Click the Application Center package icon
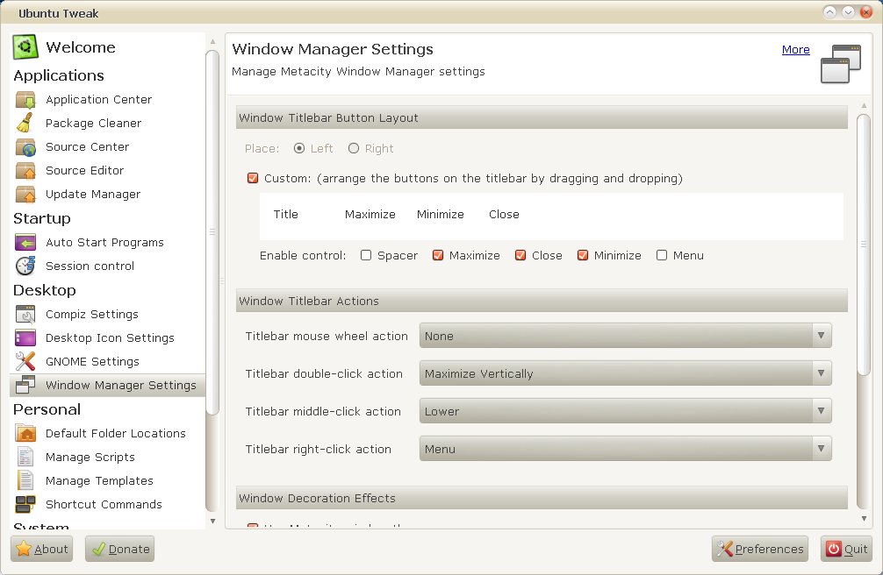883x575 pixels. [x=25, y=100]
